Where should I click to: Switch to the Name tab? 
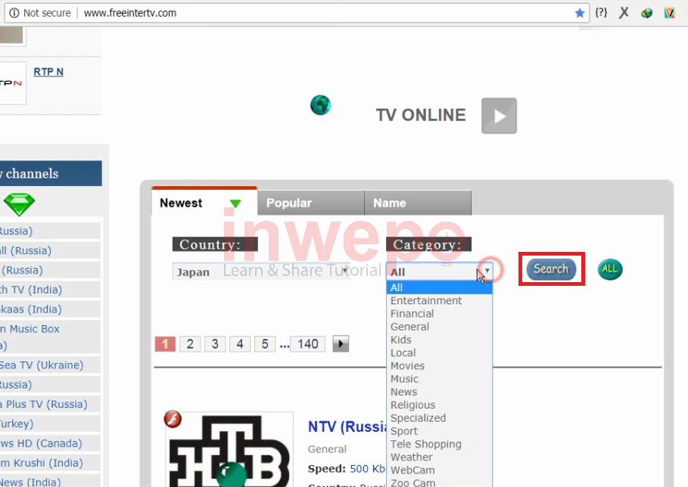tap(418, 203)
